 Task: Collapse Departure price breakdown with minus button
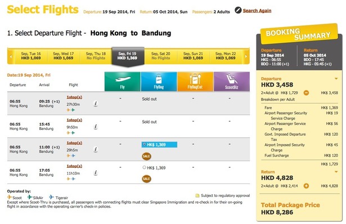[306, 93]
